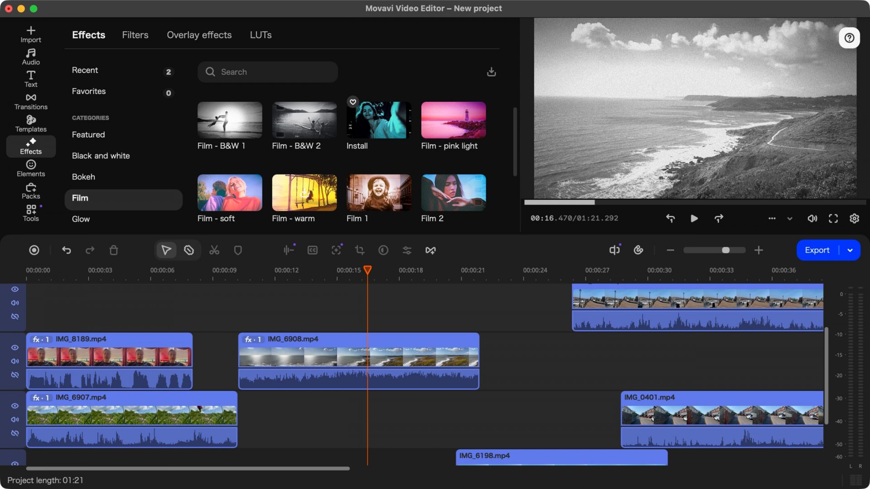Favorite the Install effect with heart icon

(353, 102)
